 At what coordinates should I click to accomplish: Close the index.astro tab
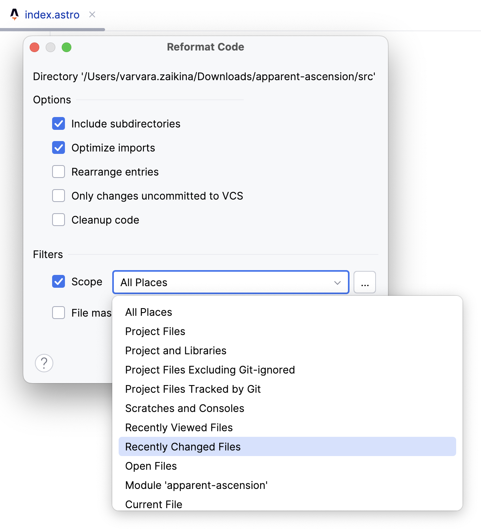[92, 14]
